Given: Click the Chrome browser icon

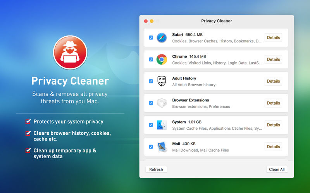Looking at the screenshot, I should [x=162, y=59].
